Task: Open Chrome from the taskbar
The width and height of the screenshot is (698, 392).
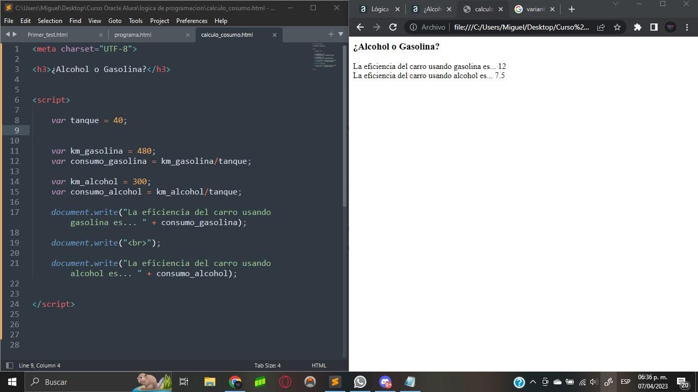Action: click(235, 382)
